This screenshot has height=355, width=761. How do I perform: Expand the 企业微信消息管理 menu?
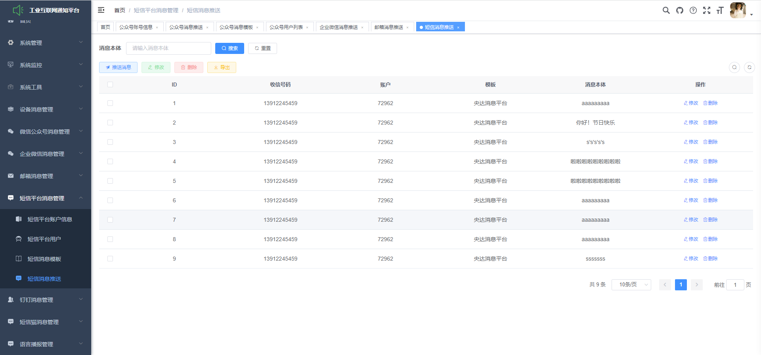click(x=46, y=154)
